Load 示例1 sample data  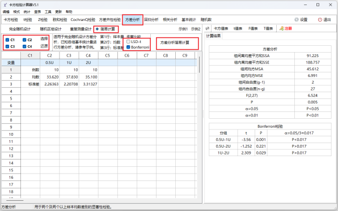183,29
